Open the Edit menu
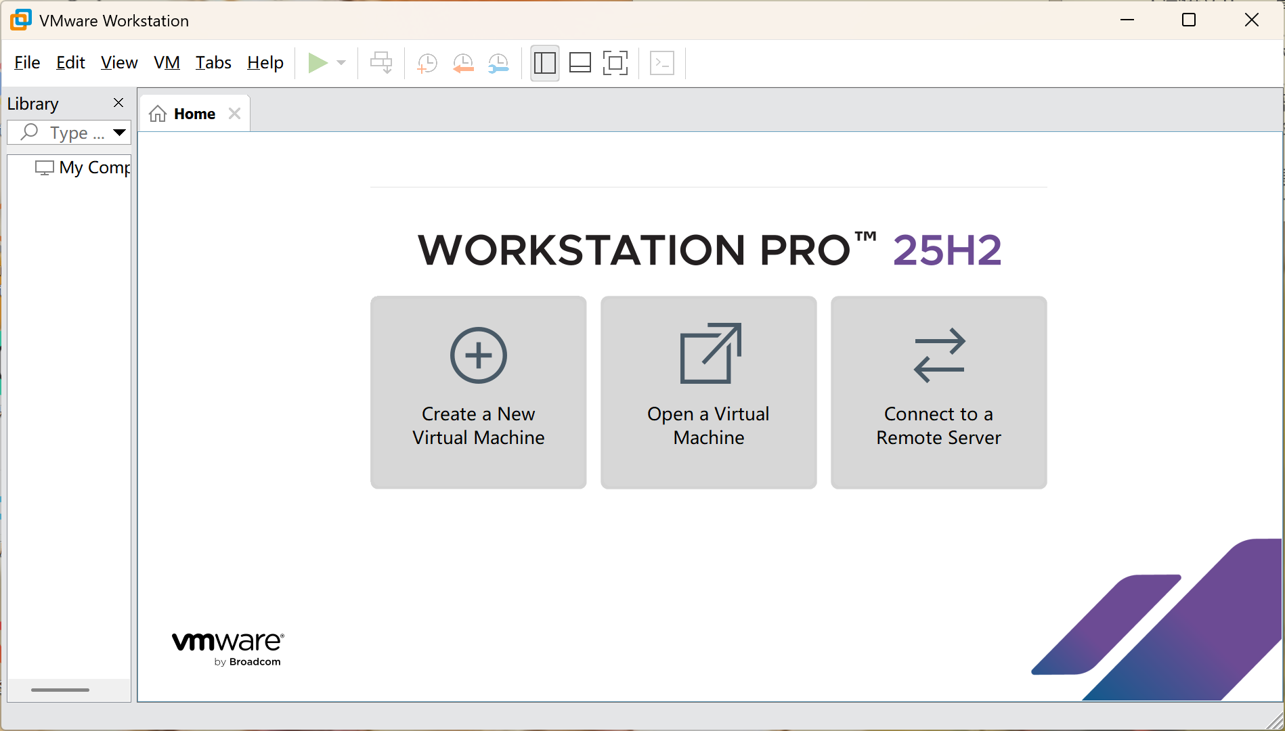 pos(70,63)
